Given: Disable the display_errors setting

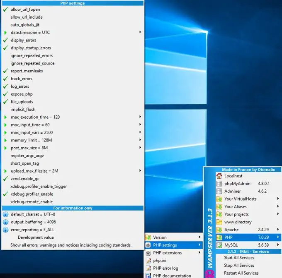Looking at the screenshot, I should [x=23, y=40].
